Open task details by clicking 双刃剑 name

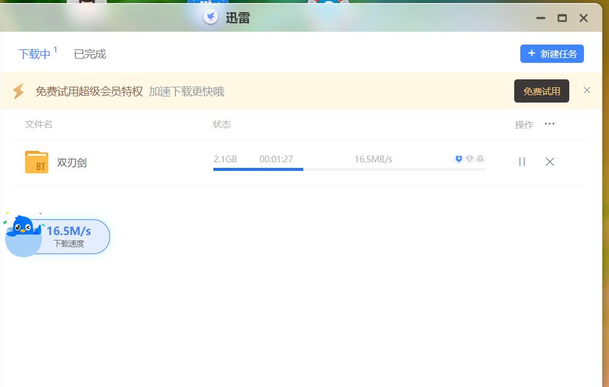[x=70, y=162]
